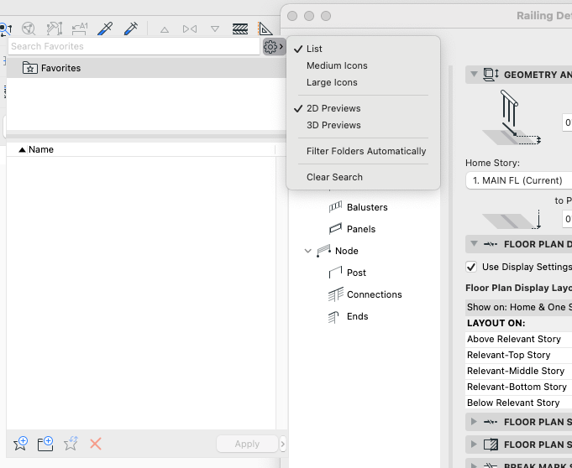Collapse the Floor Plan Display panel
The image size is (572, 468).
(474, 244)
